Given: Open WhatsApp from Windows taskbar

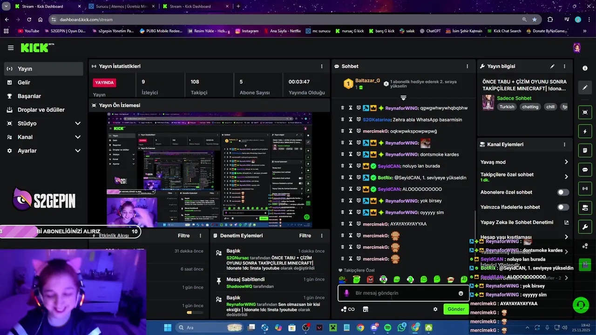Looking at the screenshot, I should click(401, 328).
